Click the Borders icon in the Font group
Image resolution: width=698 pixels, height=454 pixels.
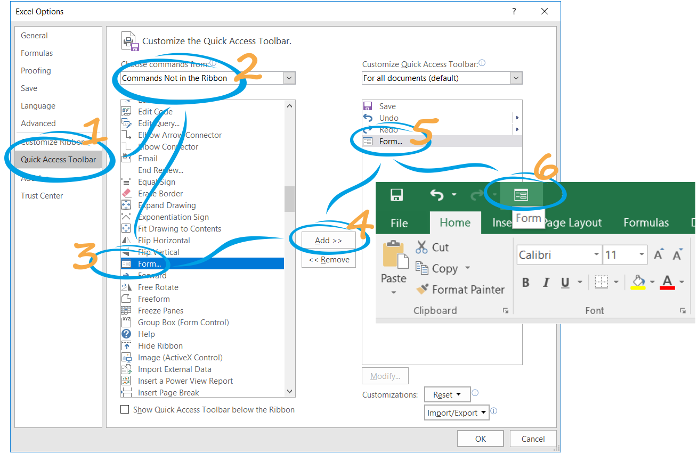[x=602, y=282]
